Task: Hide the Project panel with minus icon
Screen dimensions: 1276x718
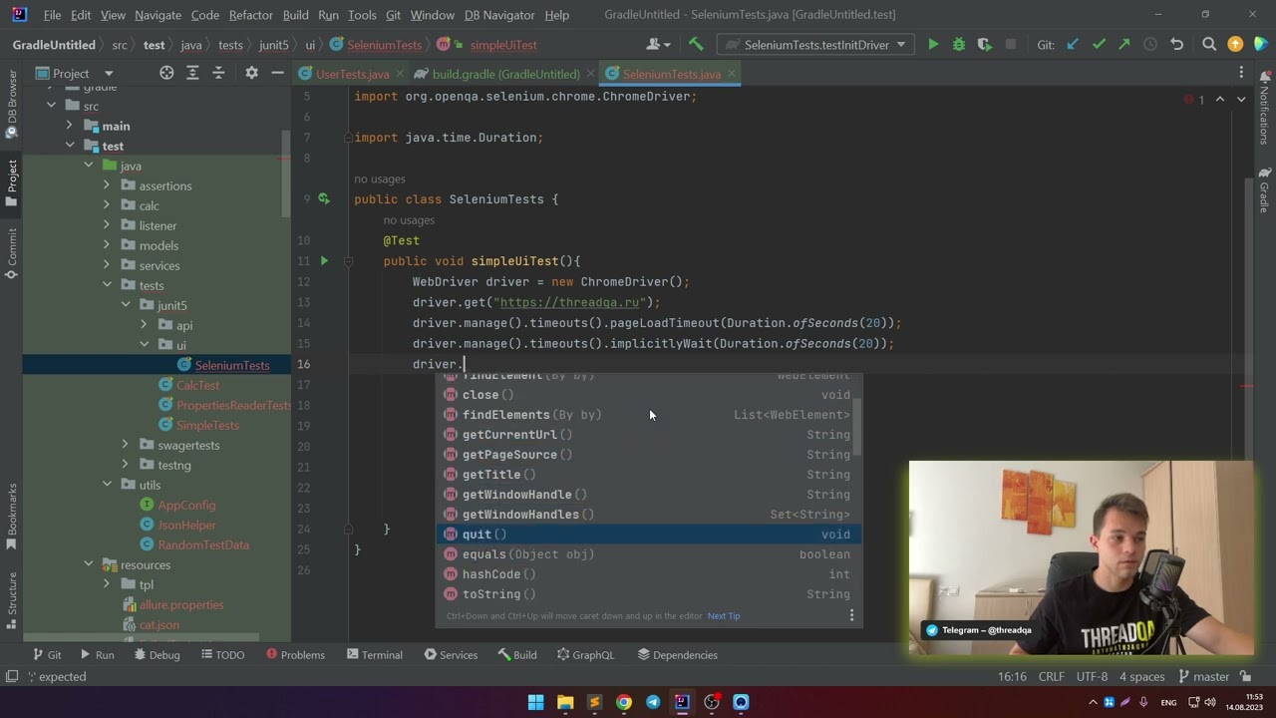Action: [277, 73]
